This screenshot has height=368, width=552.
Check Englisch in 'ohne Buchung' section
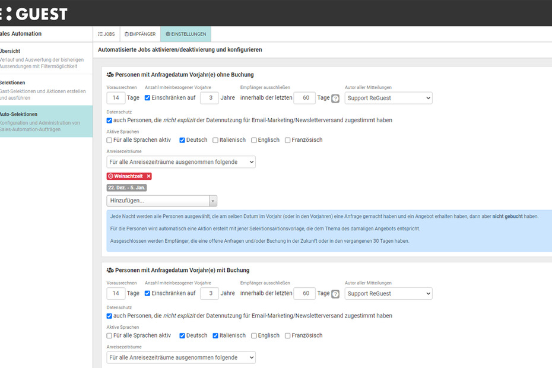pyautogui.click(x=254, y=140)
